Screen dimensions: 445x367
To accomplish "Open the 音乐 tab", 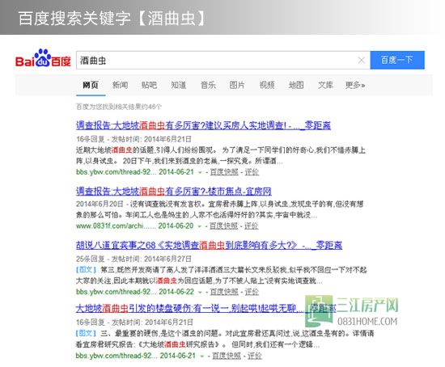I will 208,85.
